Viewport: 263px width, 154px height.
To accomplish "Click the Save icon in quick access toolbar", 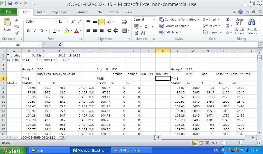I will pos(10,4).
